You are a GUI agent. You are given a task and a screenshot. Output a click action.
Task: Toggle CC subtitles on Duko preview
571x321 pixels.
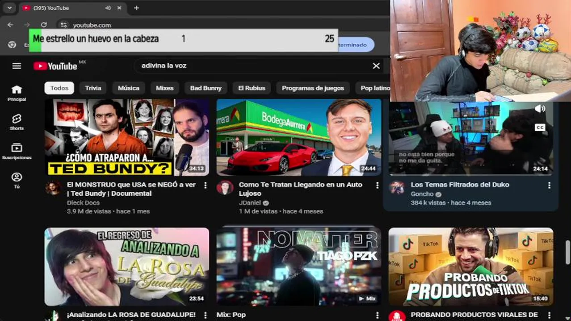tap(540, 128)
